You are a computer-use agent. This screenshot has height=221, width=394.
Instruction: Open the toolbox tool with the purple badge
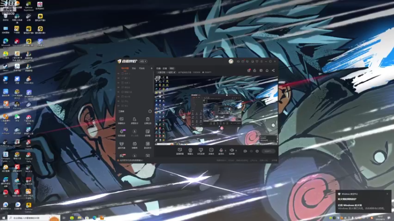click(x=122, y=133)
